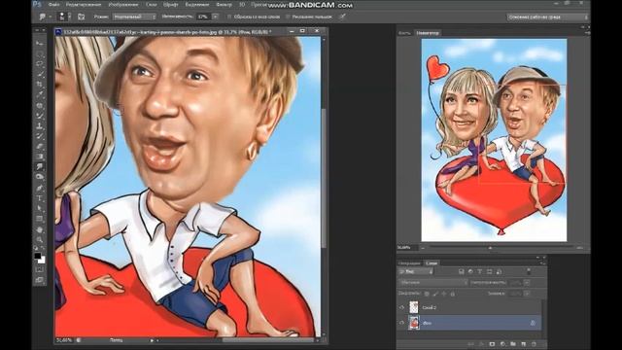The height and width of the screenshot is (350, 622).
Task: Open the layer fill slider arrow
Action: (x=527, y=294)
